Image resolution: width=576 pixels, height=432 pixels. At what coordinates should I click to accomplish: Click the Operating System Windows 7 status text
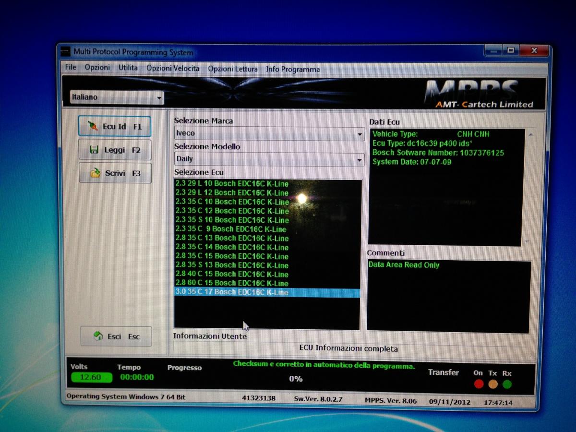(126, 397)
